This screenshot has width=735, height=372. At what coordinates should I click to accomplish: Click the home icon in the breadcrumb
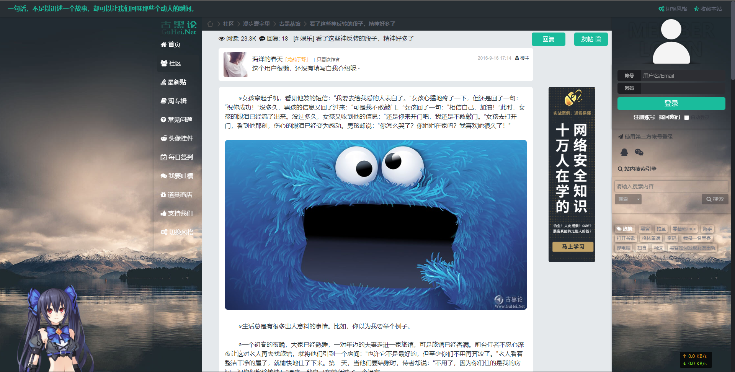[x=210, y=24]
